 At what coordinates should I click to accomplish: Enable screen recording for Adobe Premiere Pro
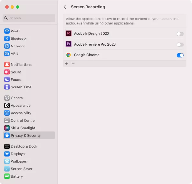point(180,45)
